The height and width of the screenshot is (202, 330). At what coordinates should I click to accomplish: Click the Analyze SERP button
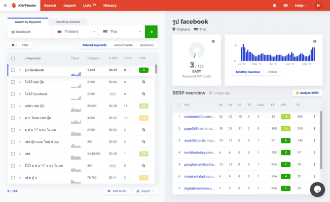pyautogui.click(x=307, y=93)
